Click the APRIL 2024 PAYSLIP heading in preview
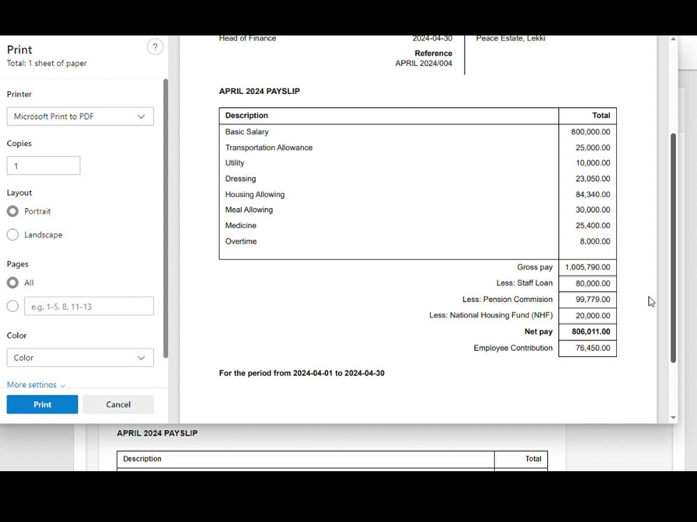697x522 pixels. (259, 91)
